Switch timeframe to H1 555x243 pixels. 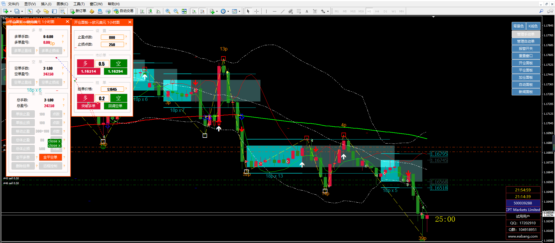369,11
